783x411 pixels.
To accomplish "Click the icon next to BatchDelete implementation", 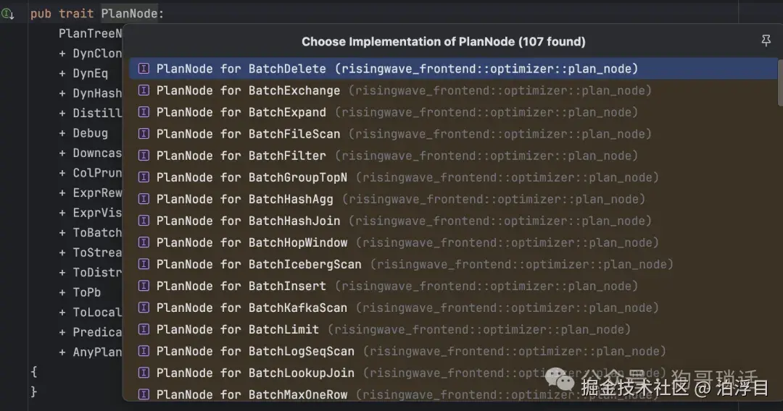I will [144, 69].
